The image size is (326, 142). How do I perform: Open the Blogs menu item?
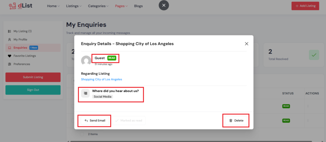[x=138, y=6]
